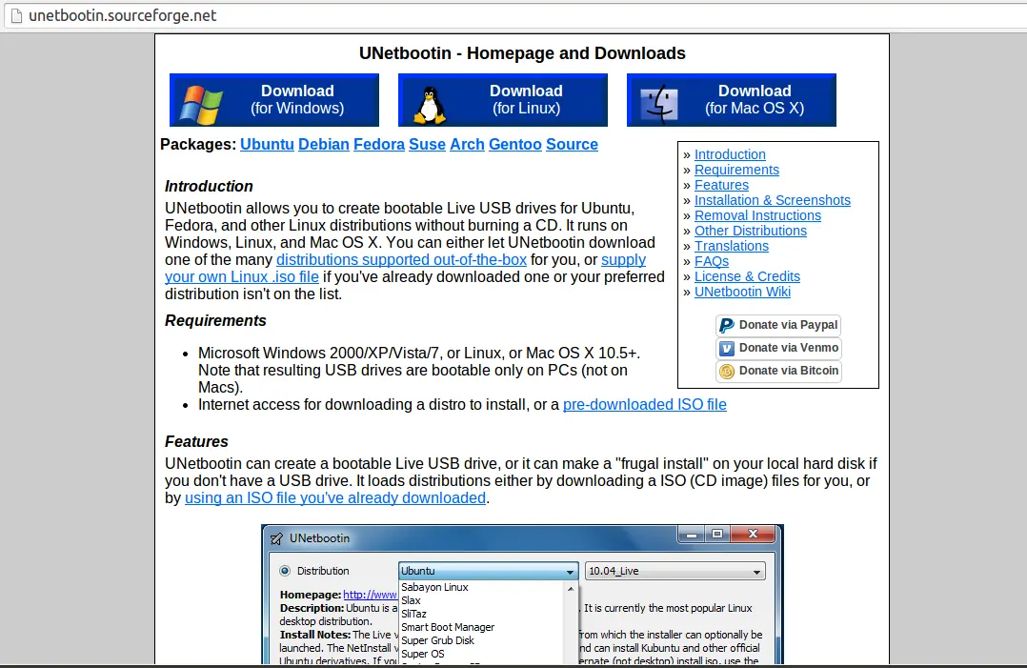Open UNetbootin Wiki sidebar link
Screen dimensions: 1027x668
tap(742, 292)
